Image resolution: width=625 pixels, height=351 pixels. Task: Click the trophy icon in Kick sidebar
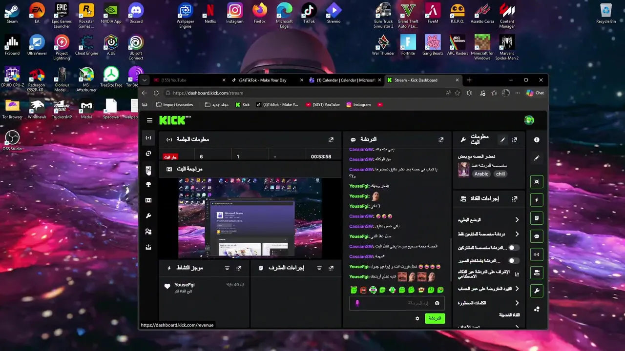click(x=148, y=185)
